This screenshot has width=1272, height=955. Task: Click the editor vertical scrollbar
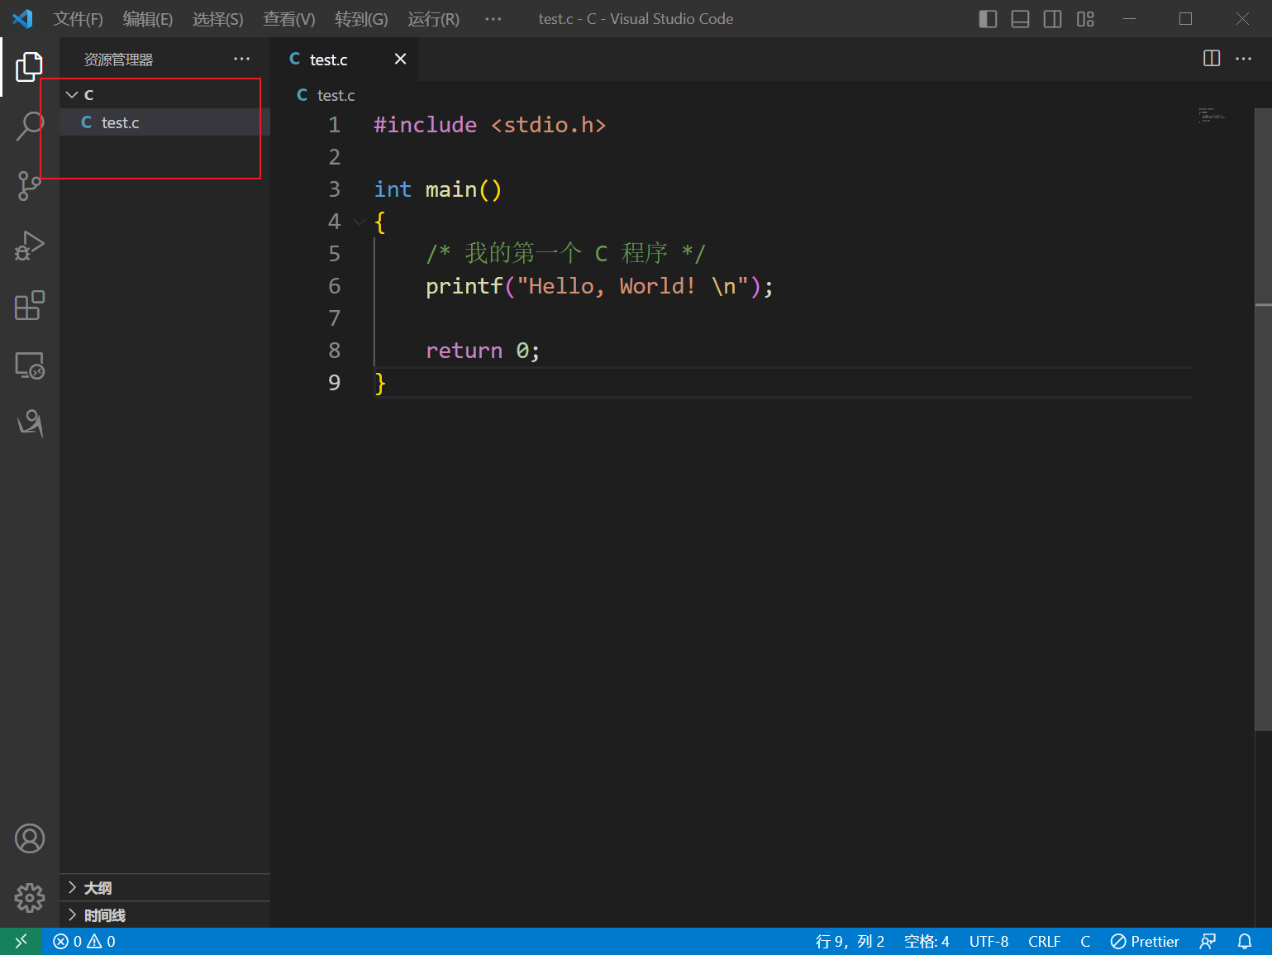[1263, 418]
